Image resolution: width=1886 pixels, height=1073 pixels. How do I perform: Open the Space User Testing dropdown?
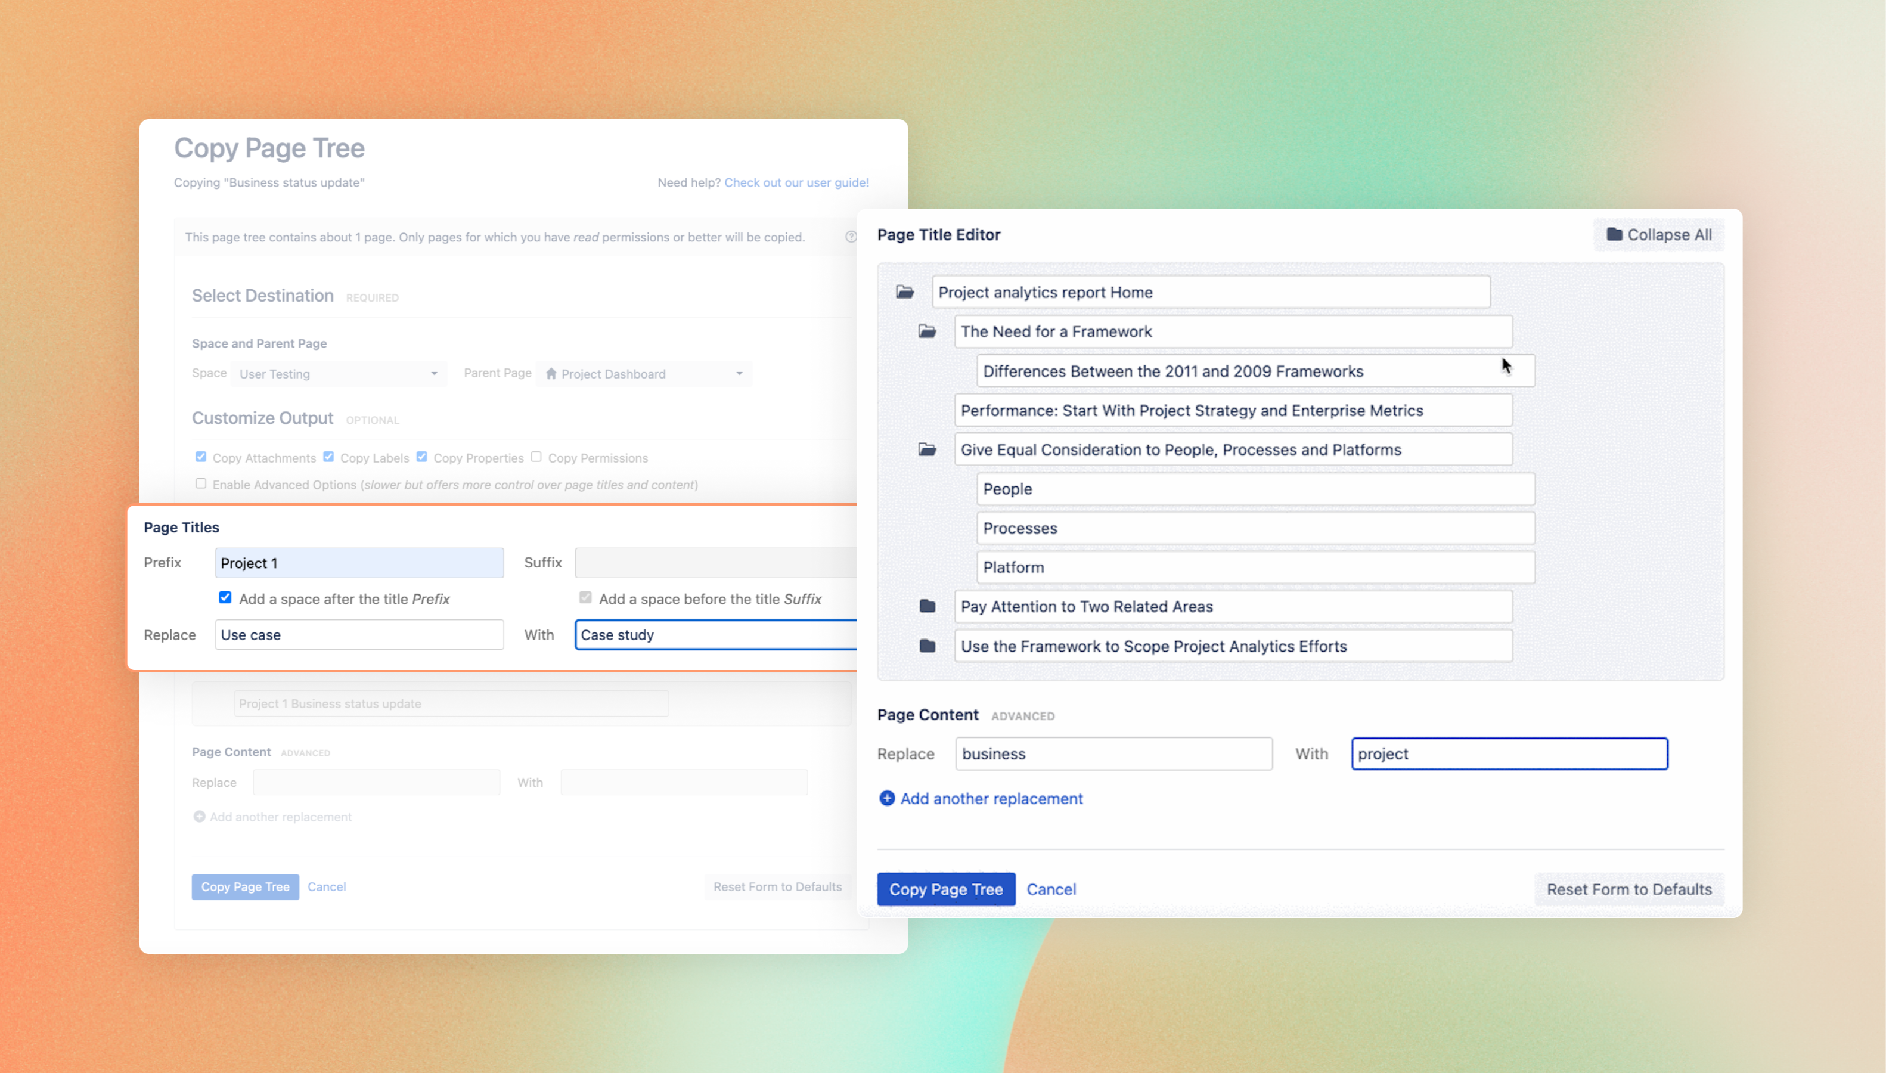tap(339, 374)
